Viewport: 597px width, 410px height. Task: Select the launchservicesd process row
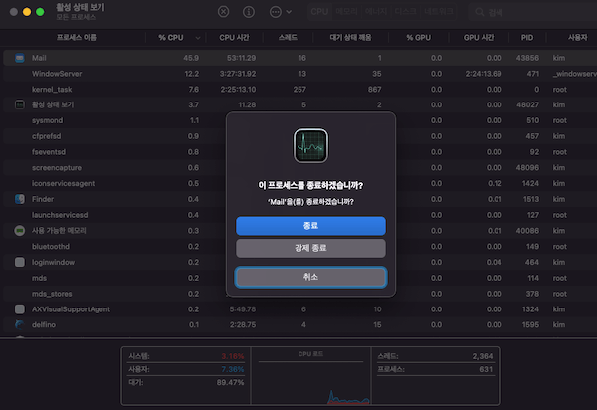300,215
